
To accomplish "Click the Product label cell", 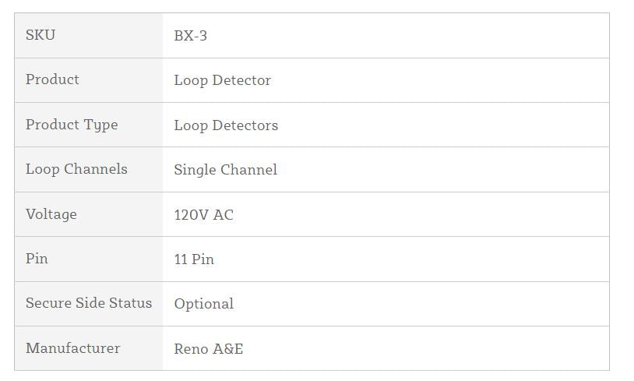I will tap(52, 79).
